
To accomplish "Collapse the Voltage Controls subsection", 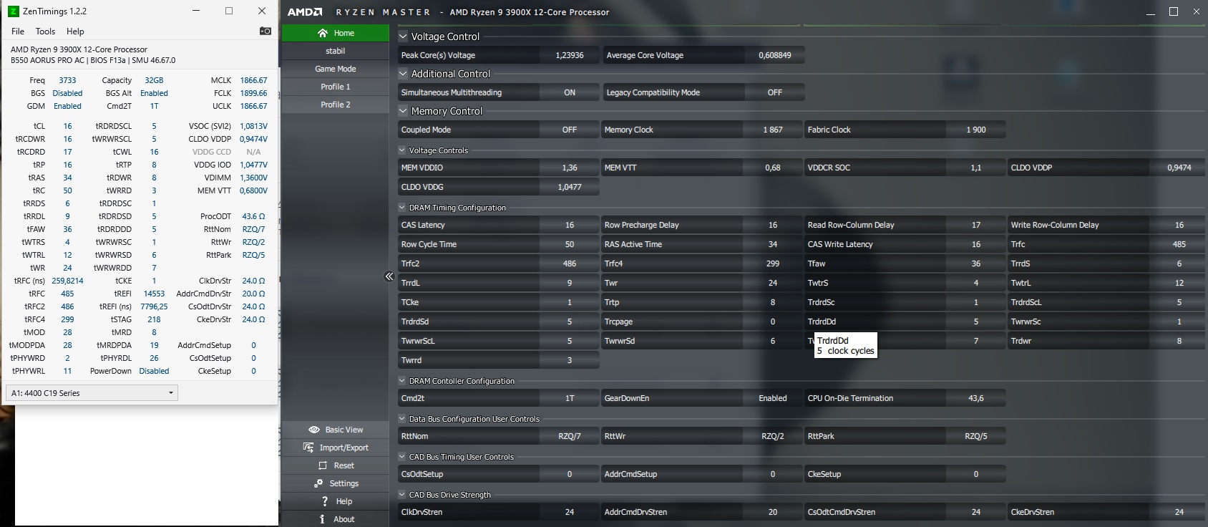I will pos(402,150).
